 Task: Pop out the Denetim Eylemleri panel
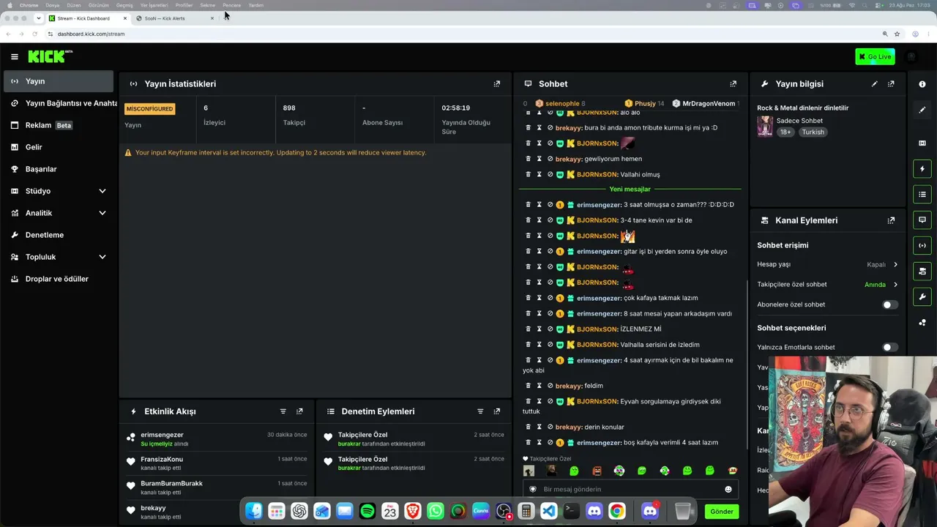click(497, 411)
